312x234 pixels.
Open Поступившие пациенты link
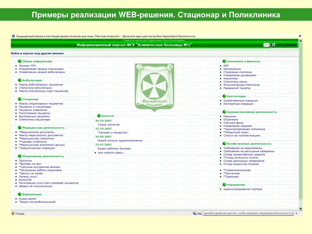click(x=35, y=113)
